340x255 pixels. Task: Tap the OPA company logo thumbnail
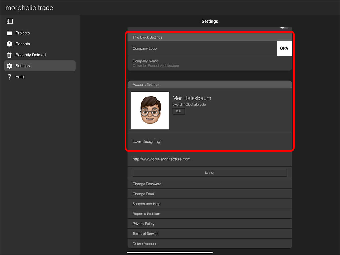[284, 48]
